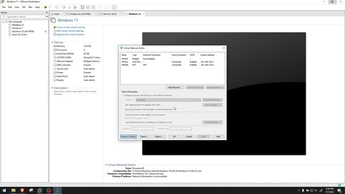This screenshot has width=345, height=194.
Task: Collapse the Description section
Action: coord(52,88)
